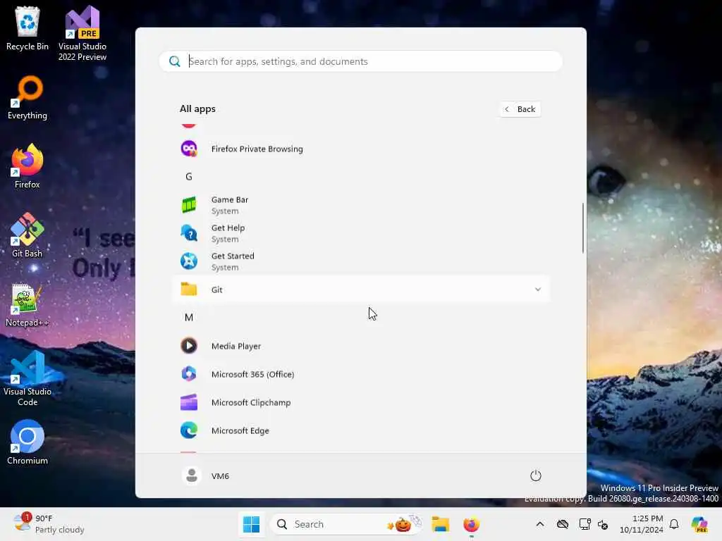
Task: Launch Media Player from the list
Action: tap(360, 346)
